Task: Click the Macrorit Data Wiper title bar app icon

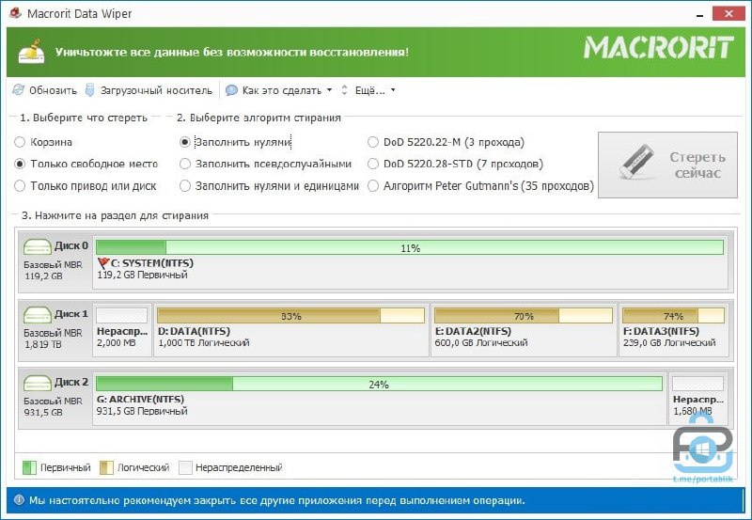Action: (15, 13)
